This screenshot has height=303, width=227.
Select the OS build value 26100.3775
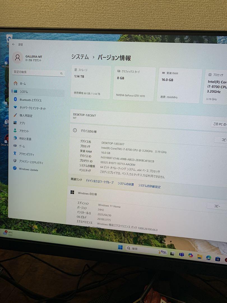(104, 219)
